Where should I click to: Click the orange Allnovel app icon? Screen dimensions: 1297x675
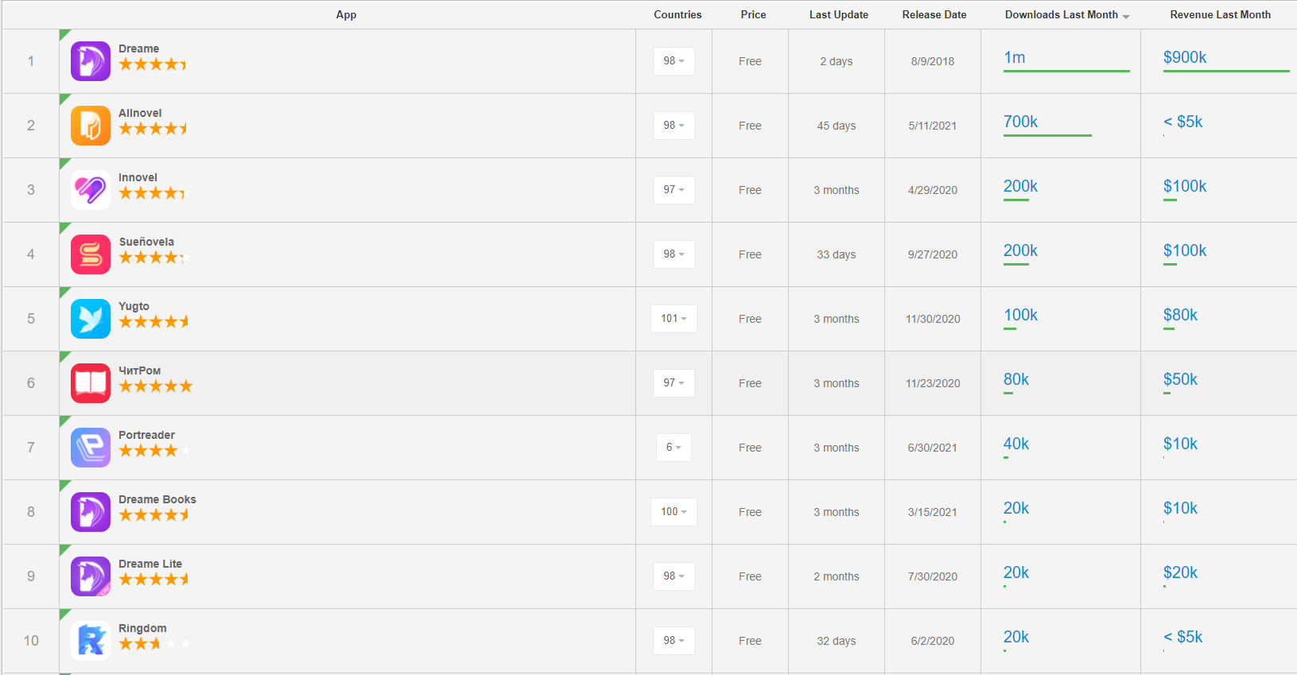90,126
